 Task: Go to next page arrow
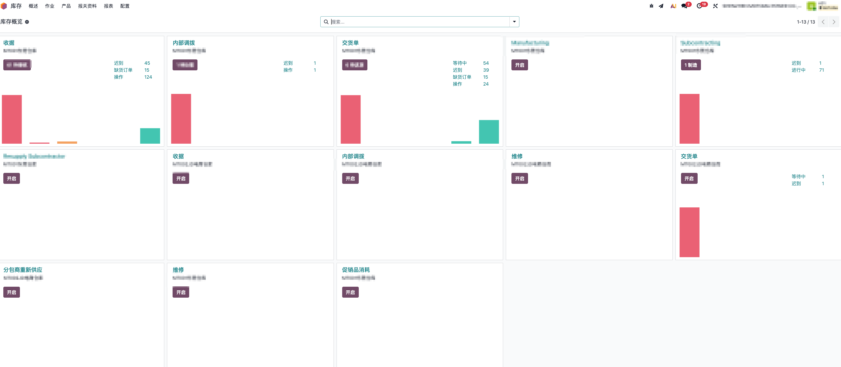(x=834, y=22)
